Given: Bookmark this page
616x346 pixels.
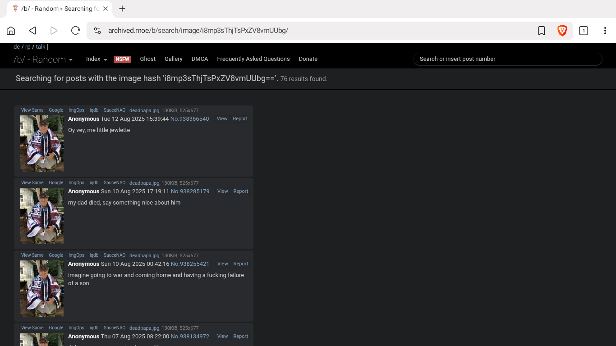Looking at the screenshot, I should point(542,31).
